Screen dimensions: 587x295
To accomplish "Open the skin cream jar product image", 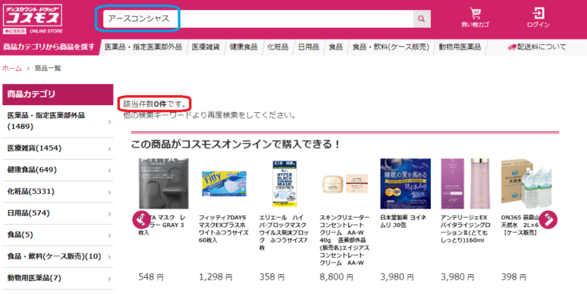I will click(x=344, y=184).
